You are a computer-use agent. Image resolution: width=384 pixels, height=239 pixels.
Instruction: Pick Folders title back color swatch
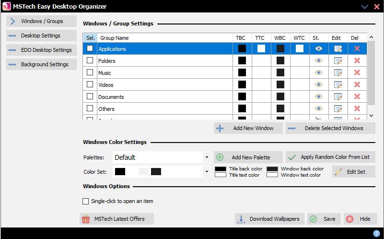tap(242, 60)
